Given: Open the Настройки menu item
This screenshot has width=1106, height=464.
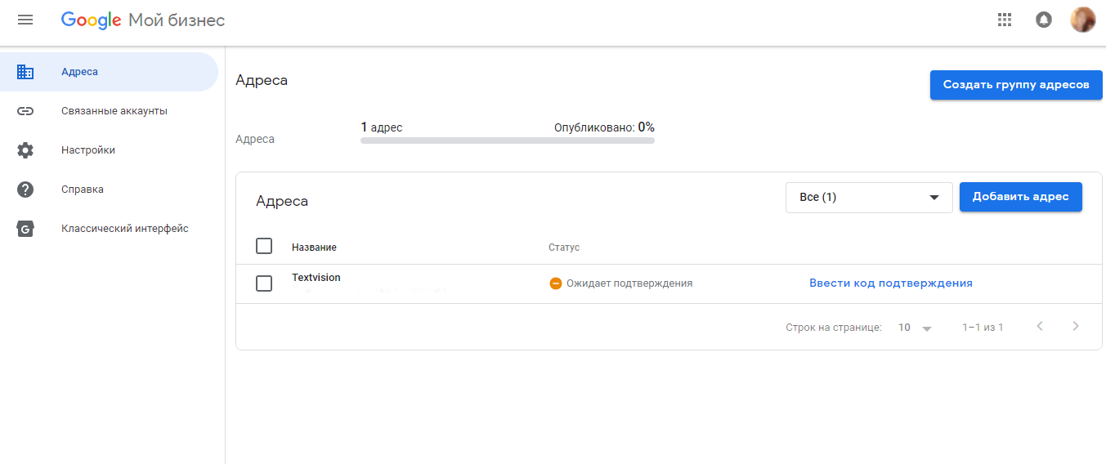Looking at the screenshot, I should coord(88,150).
